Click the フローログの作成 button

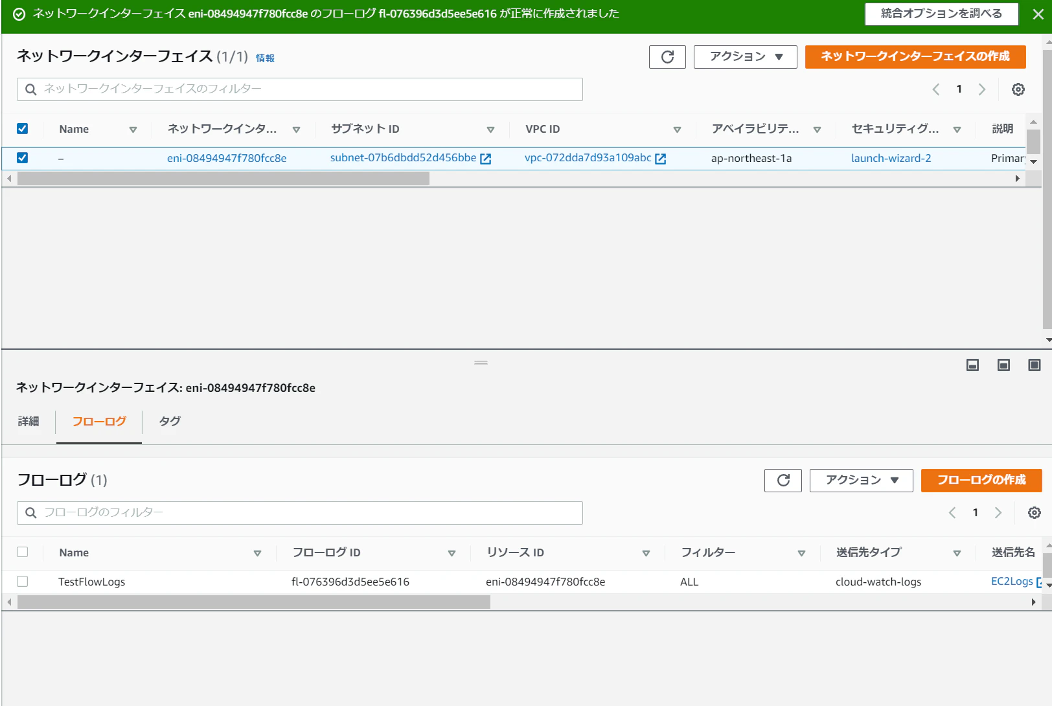[x=981, y=481]
